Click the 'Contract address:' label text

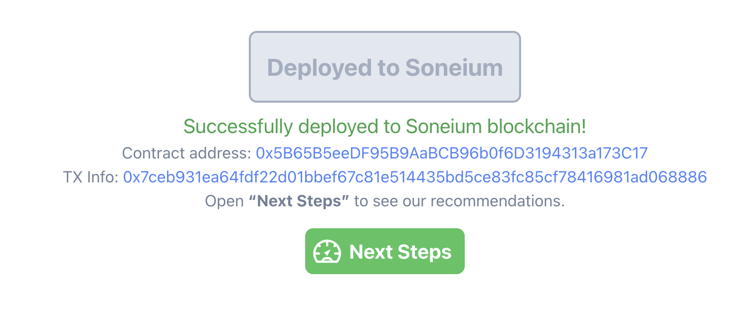(x=186, y=153)
